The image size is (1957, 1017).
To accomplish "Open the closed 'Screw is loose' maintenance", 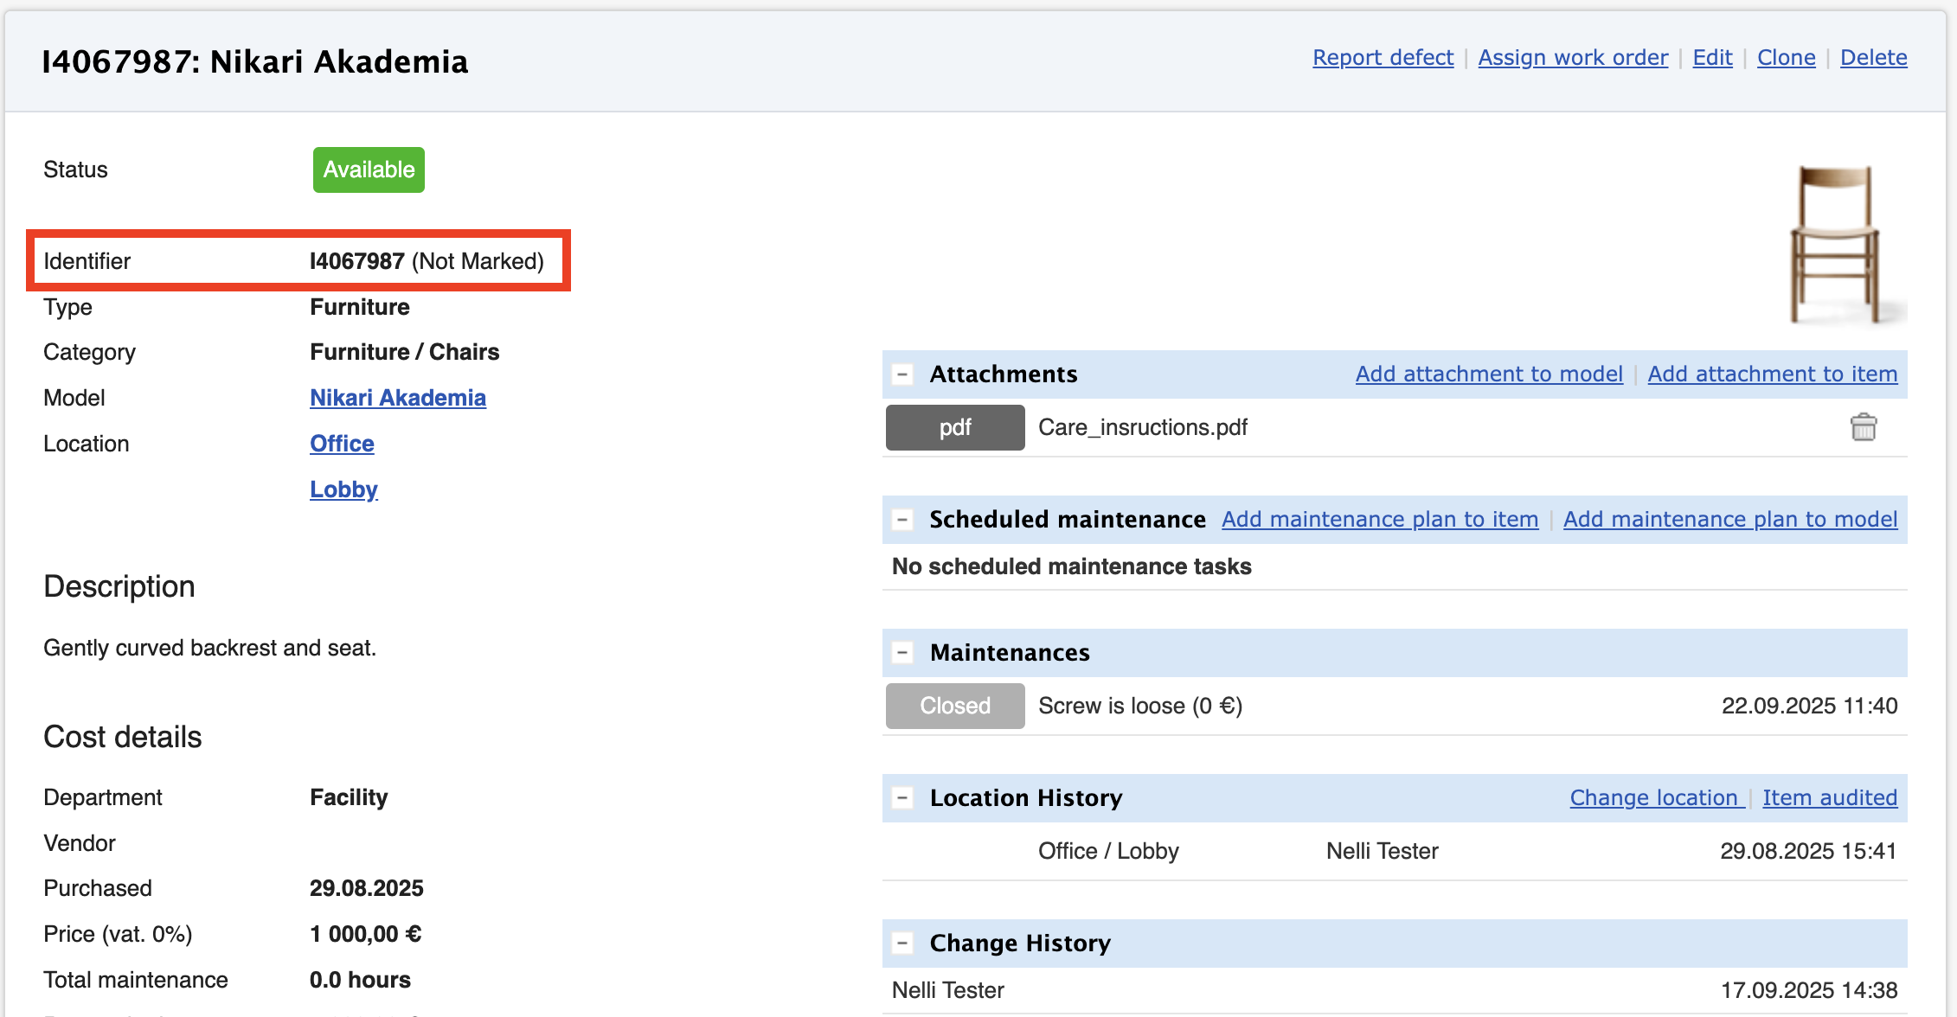I will click(1139, 707).
